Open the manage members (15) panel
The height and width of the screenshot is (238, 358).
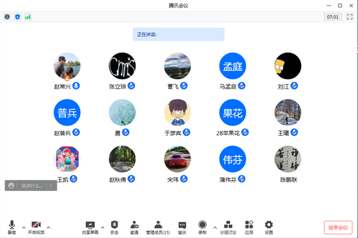[x=158, y=227]
